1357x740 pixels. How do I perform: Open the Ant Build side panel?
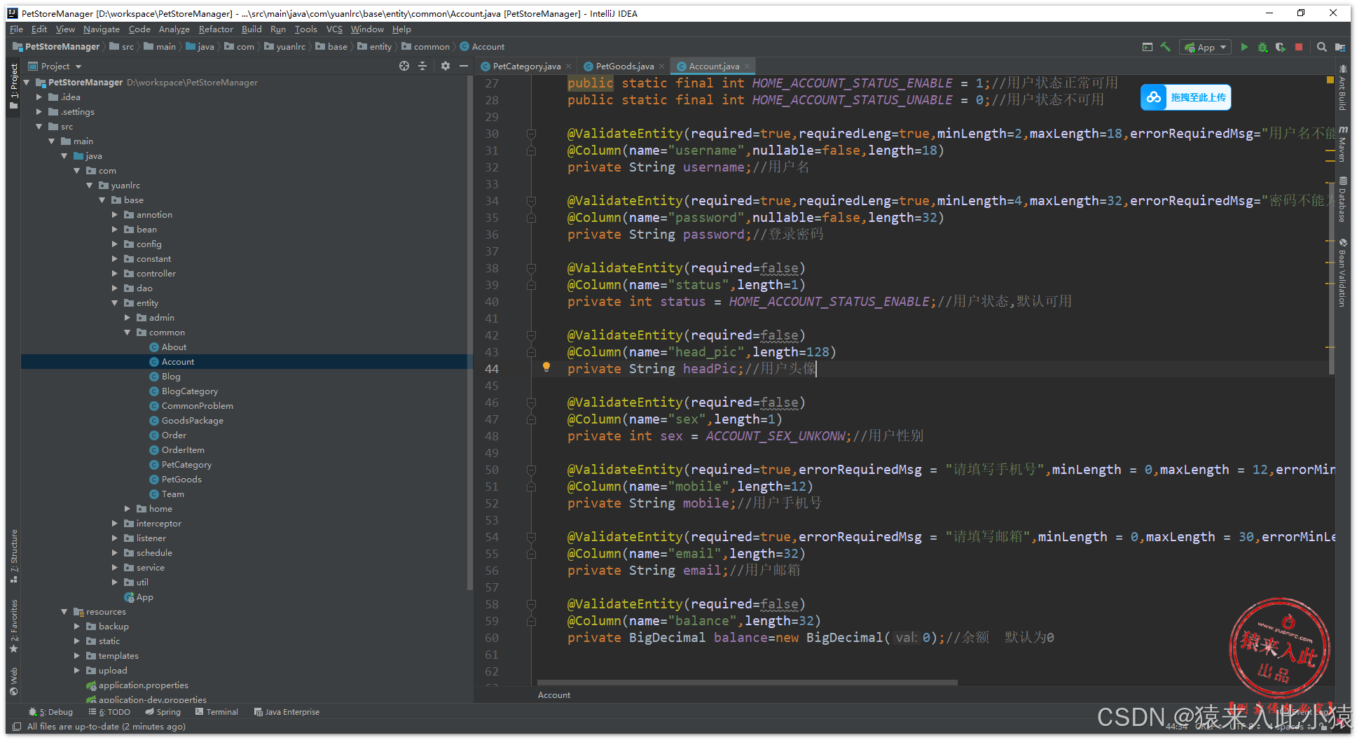click(1342, 88)
